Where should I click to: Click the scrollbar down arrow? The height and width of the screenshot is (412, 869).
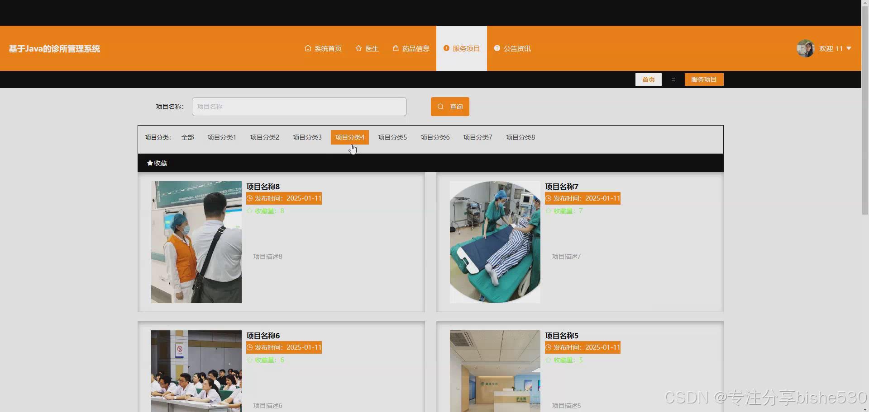(x=865, y=409)
